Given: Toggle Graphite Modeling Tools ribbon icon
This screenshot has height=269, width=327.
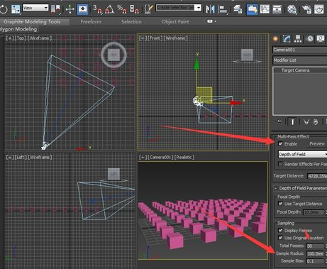Looking at the screenshot, I should tap(253, 9).
